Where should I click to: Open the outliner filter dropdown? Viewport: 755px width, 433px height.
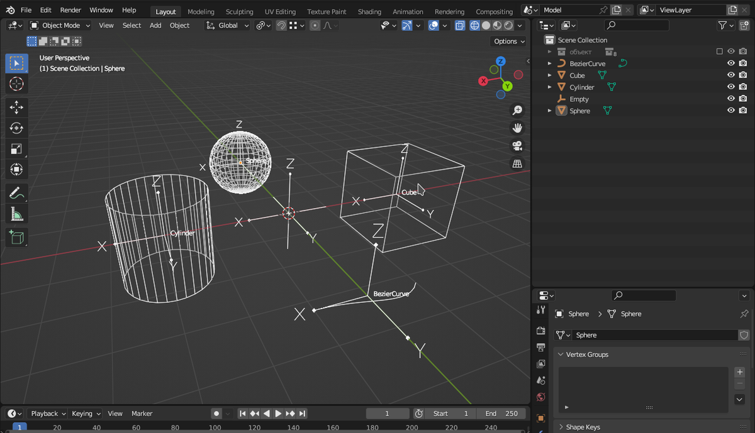point(725,25)
